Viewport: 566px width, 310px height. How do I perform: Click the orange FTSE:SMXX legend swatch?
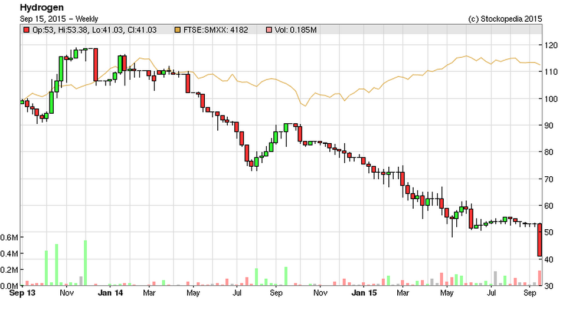(x=177, y=30)
